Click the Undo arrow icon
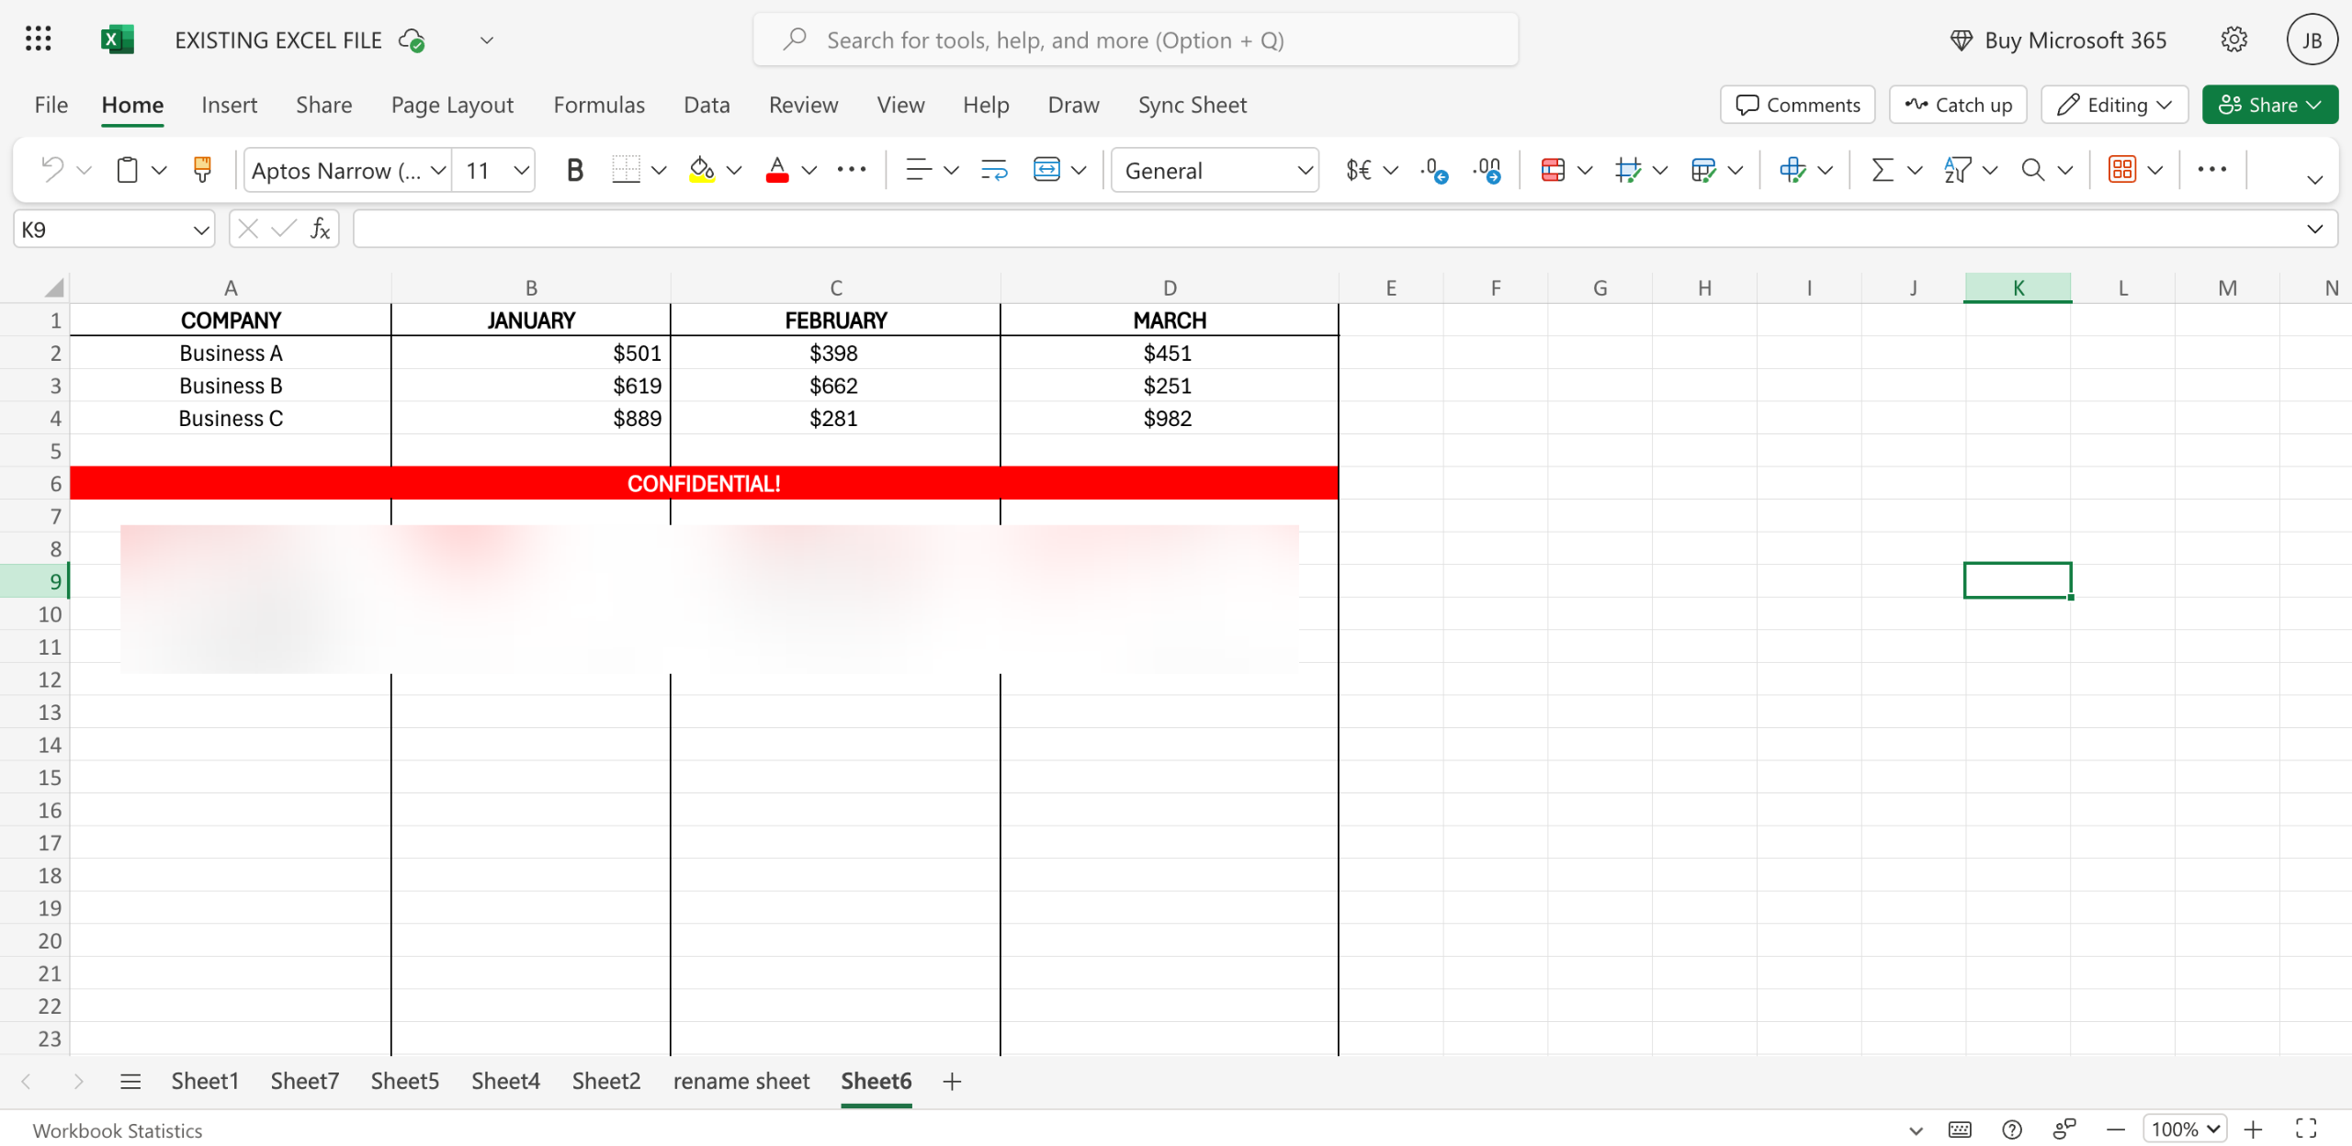The width and height of the screenshot is (2352, 1146). click(52, 170)
